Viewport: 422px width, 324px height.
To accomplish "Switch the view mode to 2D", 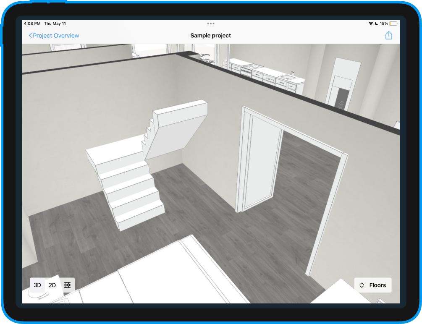I will (52, 285).
